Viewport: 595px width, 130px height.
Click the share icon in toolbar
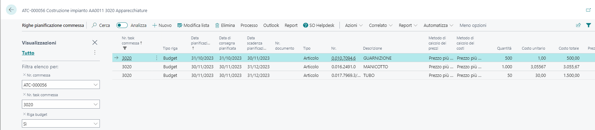(x=578, y=25)
